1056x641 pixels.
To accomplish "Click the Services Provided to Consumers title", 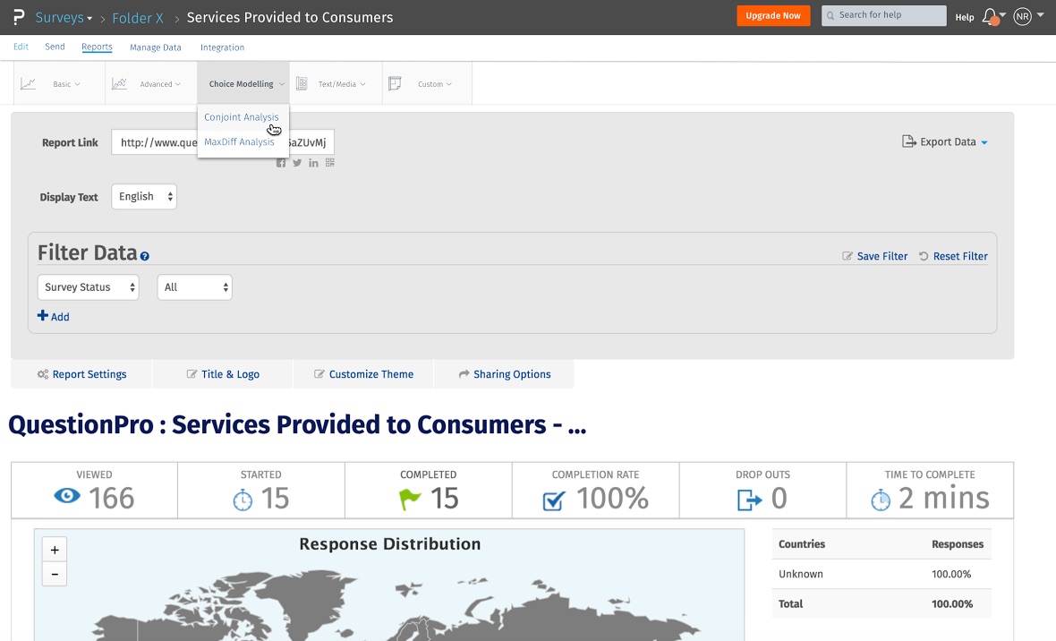I will (290, 18).
